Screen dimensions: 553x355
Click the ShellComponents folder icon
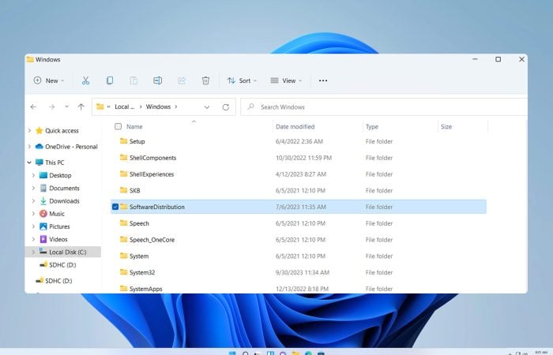pyautogui.click(x=123, y=158)
